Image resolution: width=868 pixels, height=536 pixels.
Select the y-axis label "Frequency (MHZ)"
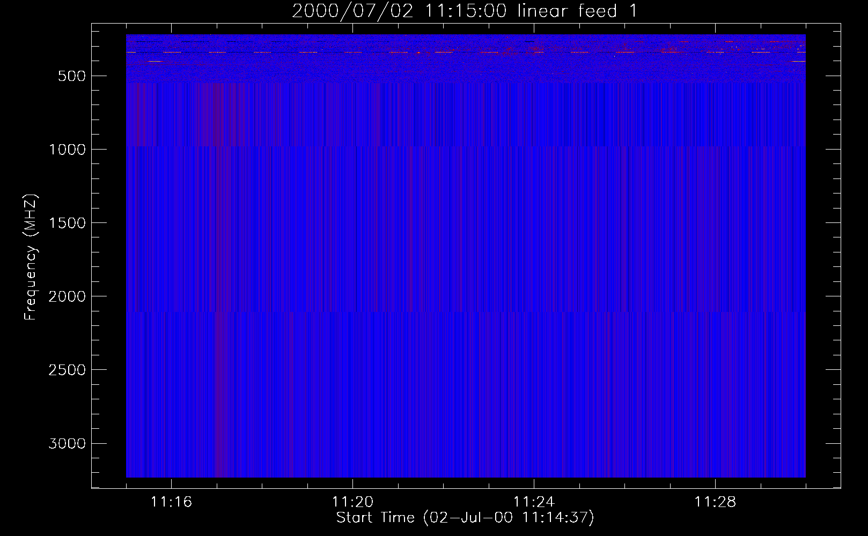pos(31,257)
